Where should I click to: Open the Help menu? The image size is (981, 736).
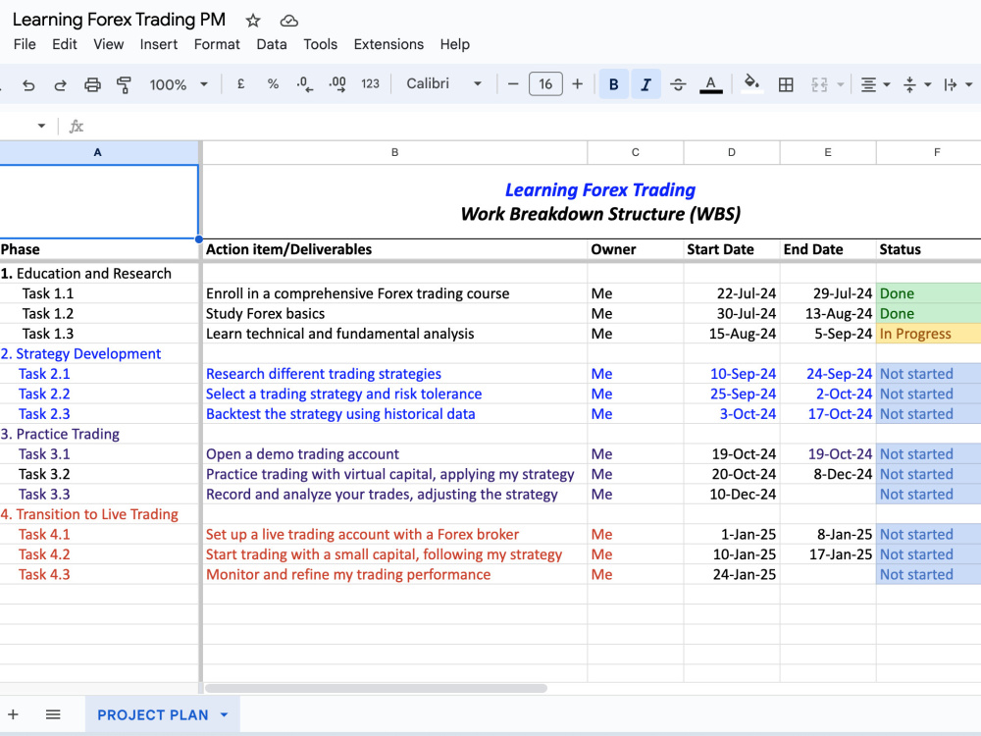455,44
